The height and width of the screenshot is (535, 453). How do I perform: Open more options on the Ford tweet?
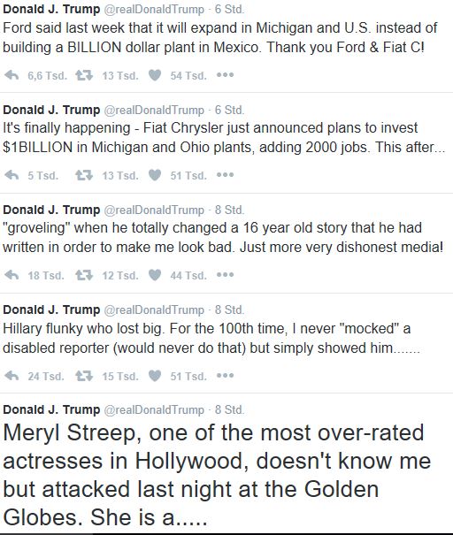[x=226, y=74]
